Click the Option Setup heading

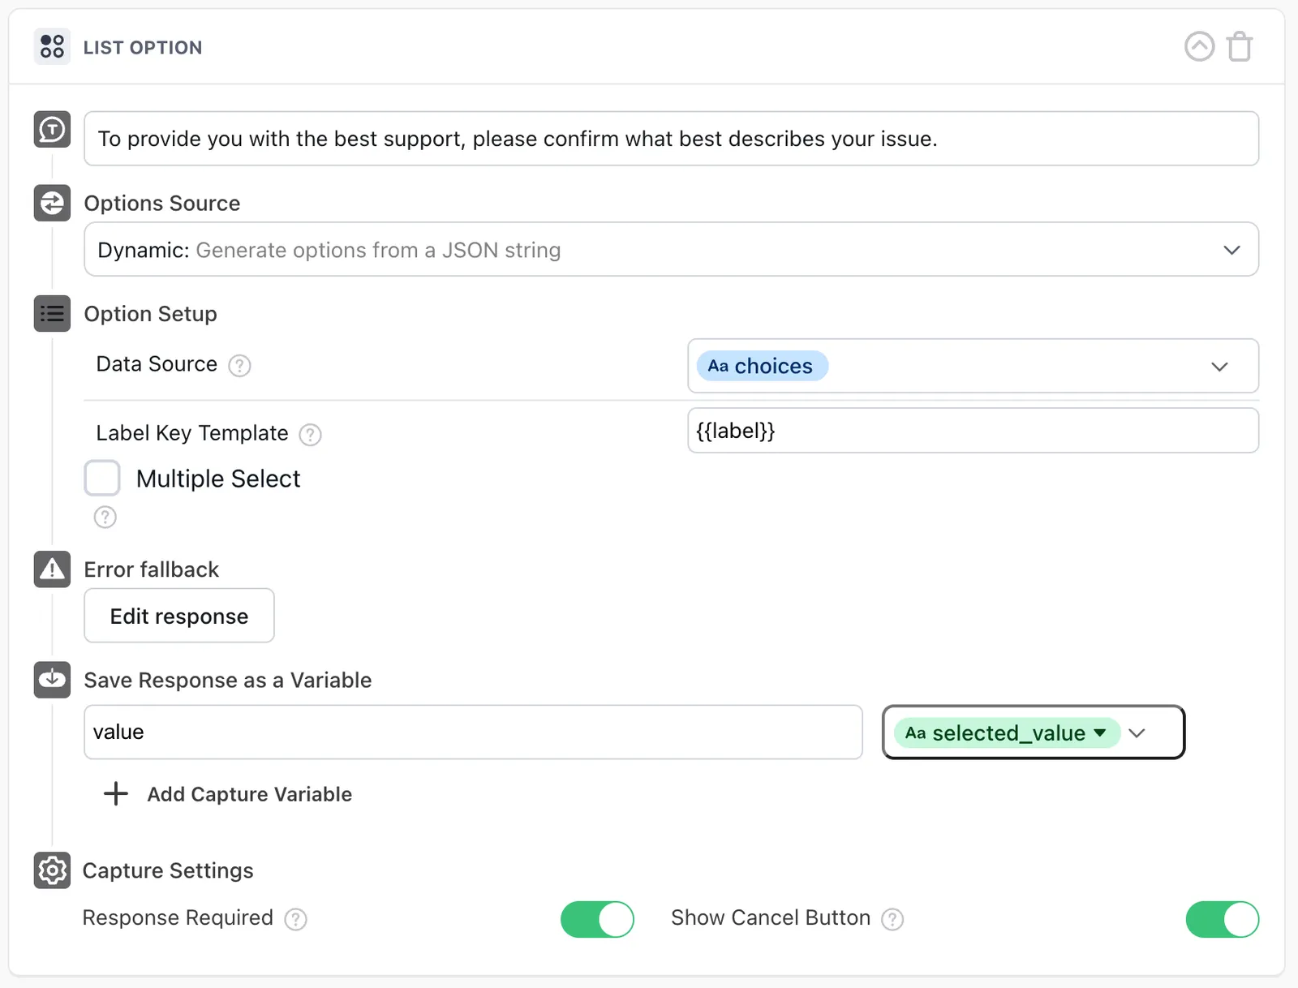click(150, 313)
